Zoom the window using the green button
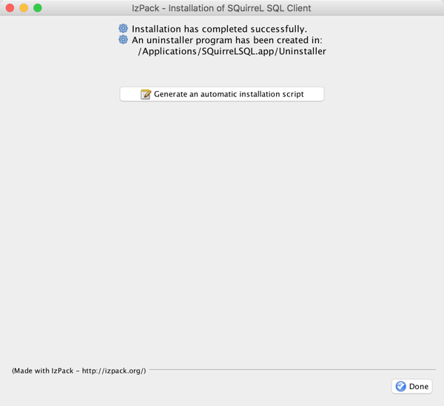Viewport: 444px width, 406px height. point(38,8)
